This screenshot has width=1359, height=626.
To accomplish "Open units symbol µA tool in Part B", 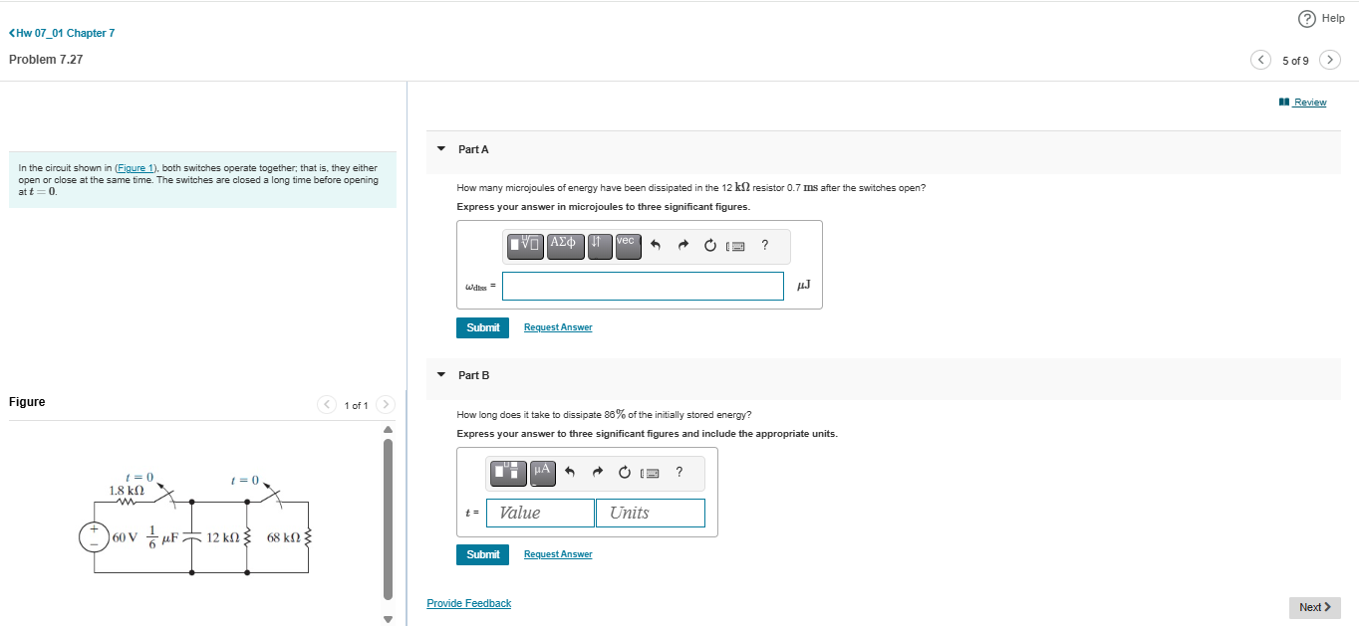I will (x=542, y=473).
